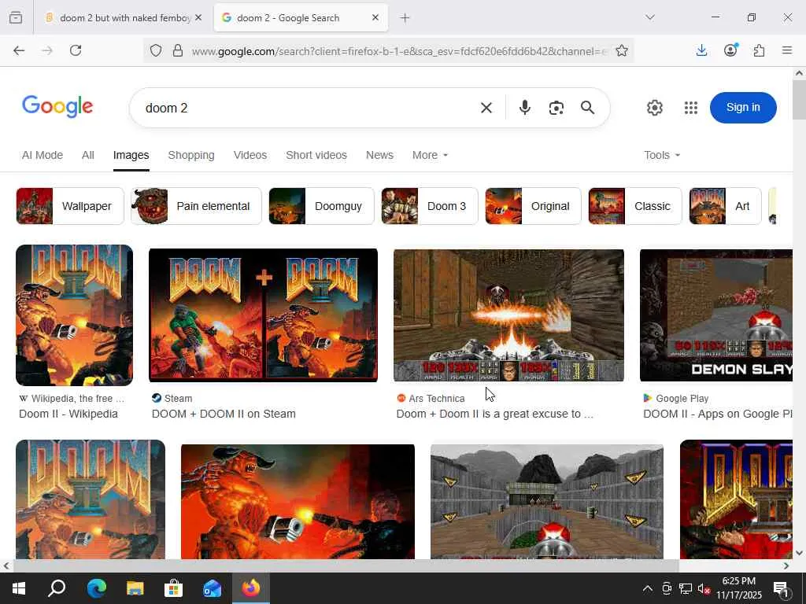
Task: Switch to the News tab
Action: pos(379,155)
